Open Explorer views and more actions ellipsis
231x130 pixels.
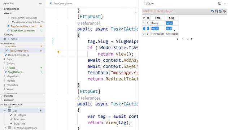(40, 3)
